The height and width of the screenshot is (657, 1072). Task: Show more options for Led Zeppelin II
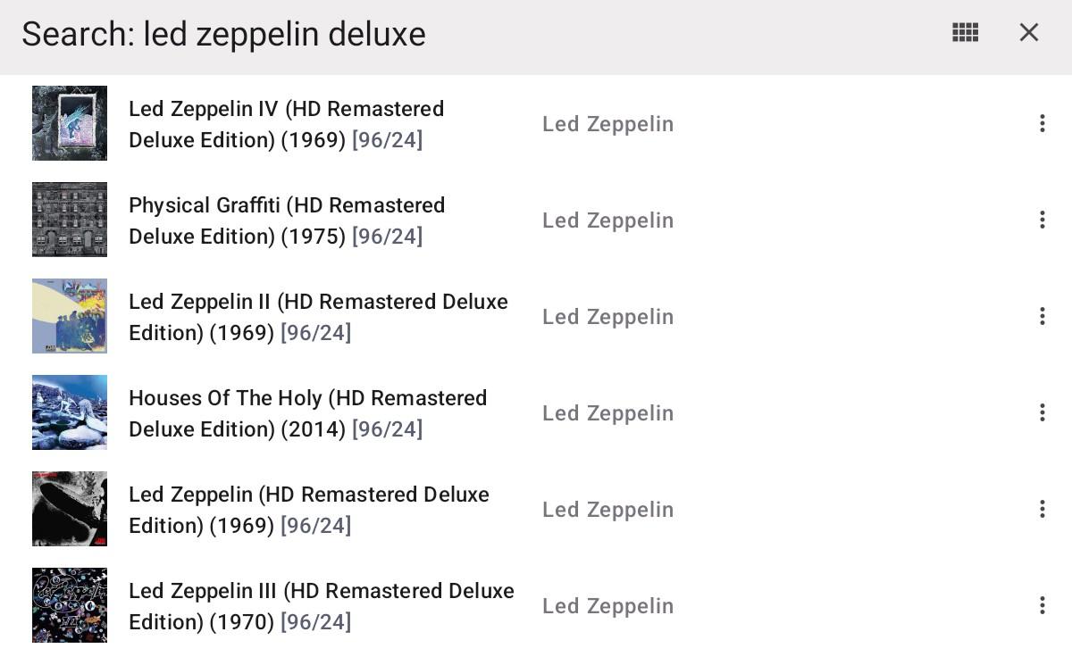1042,317
